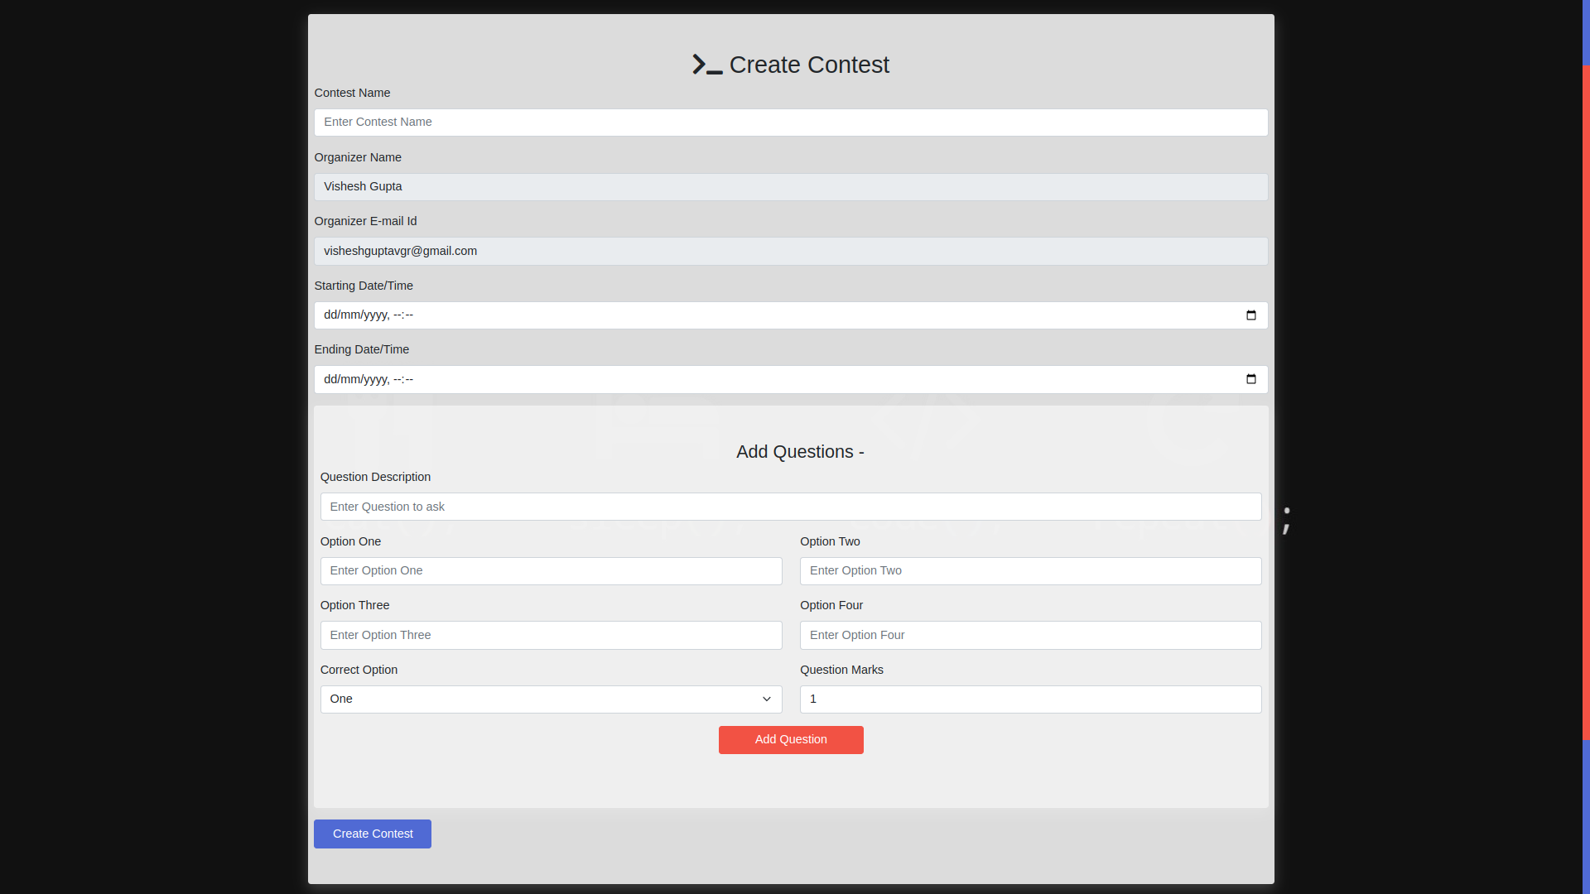Submit with the Create Contest button
Screen dimensions: 1590x894
click(x=372, y=834)
